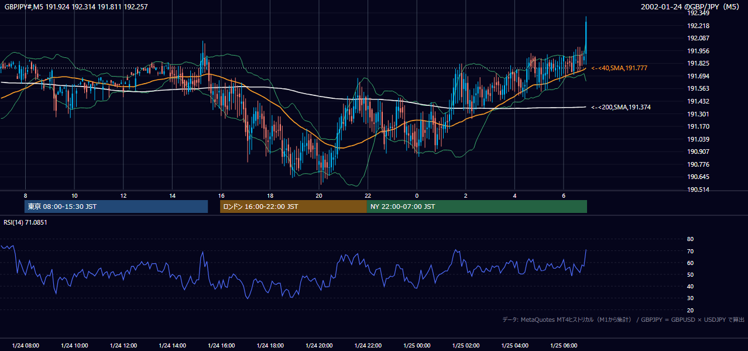This screenshot has width=748, height=351.
Task: Click the 1/25 00:00 time axis label
Action: [x=417, y=346]
